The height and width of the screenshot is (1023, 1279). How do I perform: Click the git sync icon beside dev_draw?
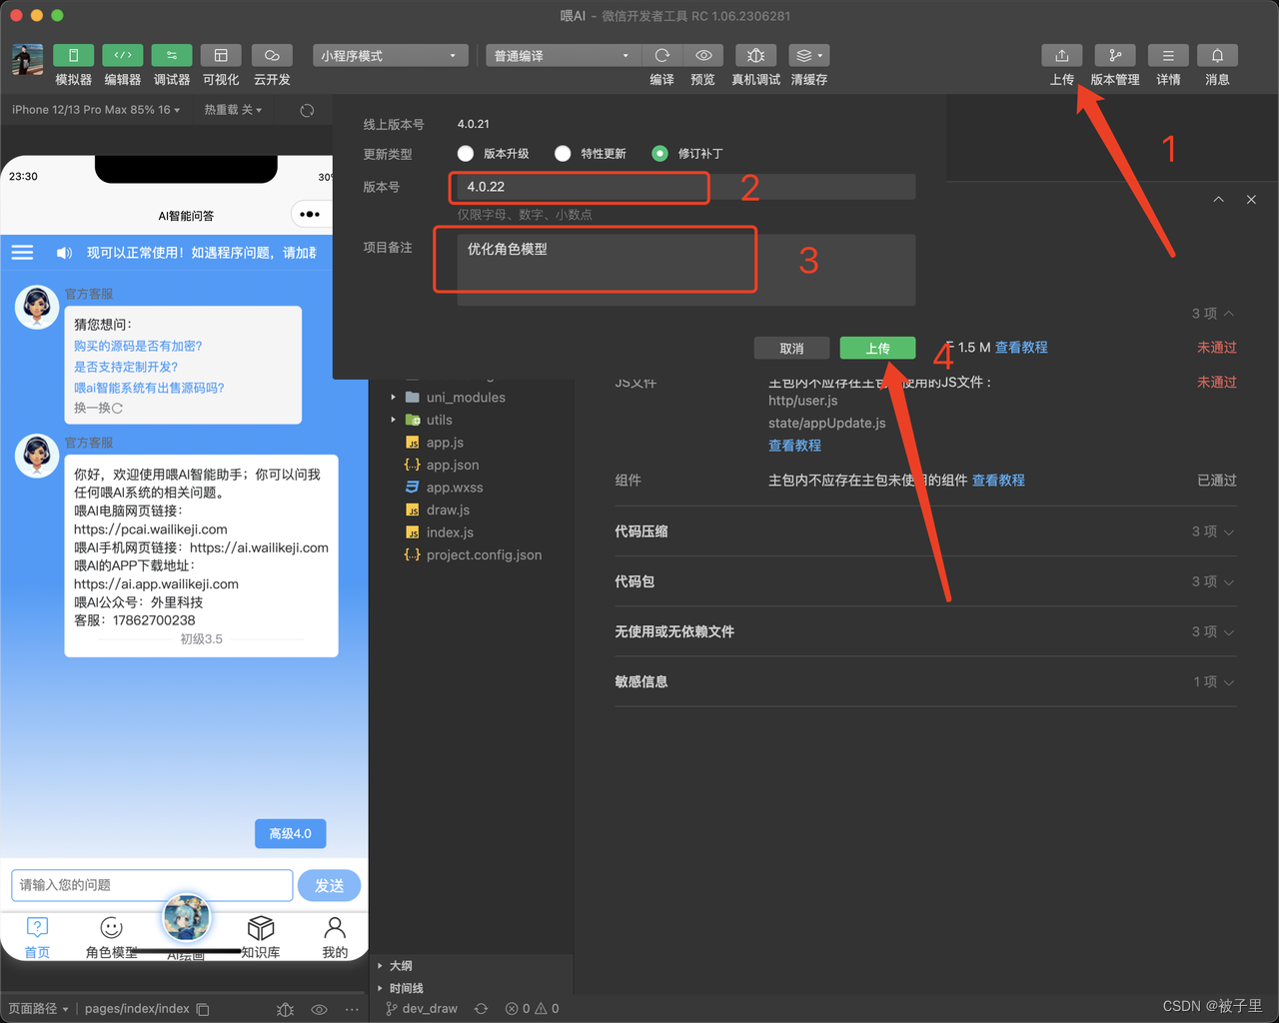481,1009
